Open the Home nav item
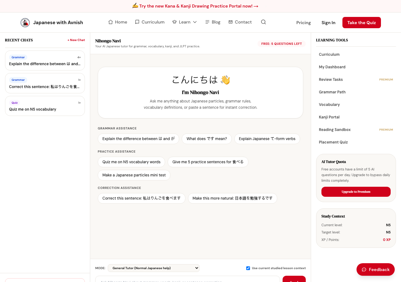This screenshot has height=282, width=401. [117, 22]
